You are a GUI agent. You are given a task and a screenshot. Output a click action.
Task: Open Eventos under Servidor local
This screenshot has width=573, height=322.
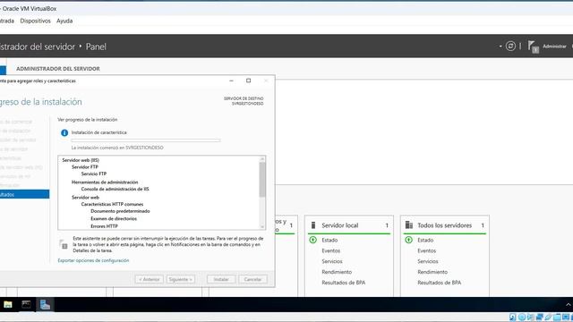(331, 250)
